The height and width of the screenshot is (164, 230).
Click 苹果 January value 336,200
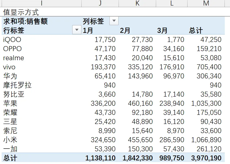(x=103, y=103)
